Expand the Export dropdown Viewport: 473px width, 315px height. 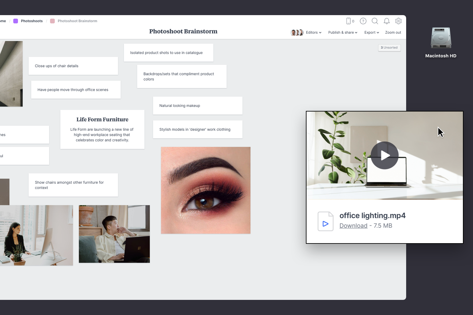click(371, 32)
